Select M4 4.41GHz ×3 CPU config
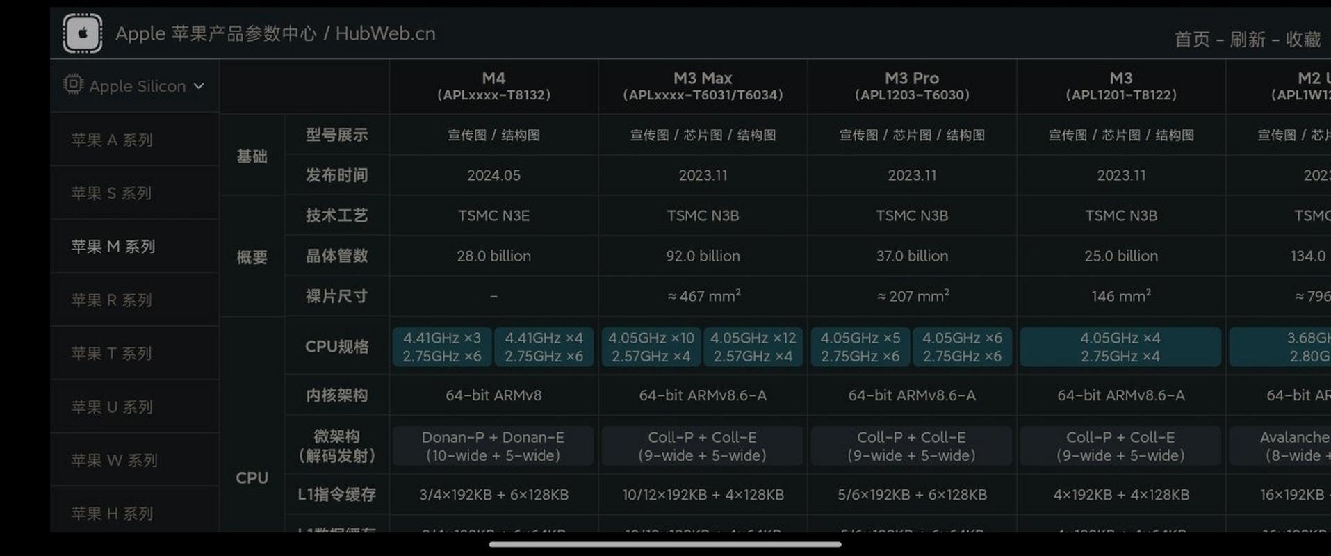Image resolution: width=1331 pixels, height=556 pixels. coord(442,347)
